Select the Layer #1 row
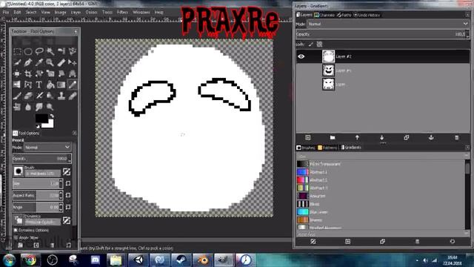The image size is (474, 267). pyautogui.click(x=383, y=70)
